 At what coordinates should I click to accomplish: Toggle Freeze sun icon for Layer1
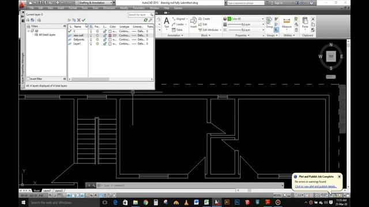[97, 44]
